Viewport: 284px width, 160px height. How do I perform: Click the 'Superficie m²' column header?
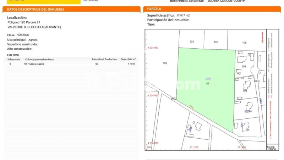click(129, 59)
